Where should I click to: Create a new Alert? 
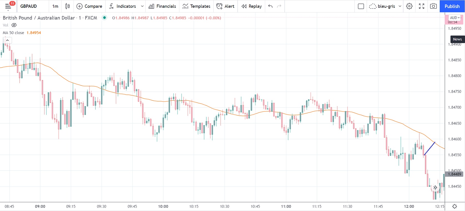coord(225,6)
